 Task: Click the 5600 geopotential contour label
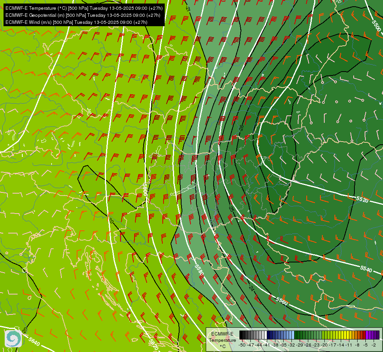click(x=145, y=189)
